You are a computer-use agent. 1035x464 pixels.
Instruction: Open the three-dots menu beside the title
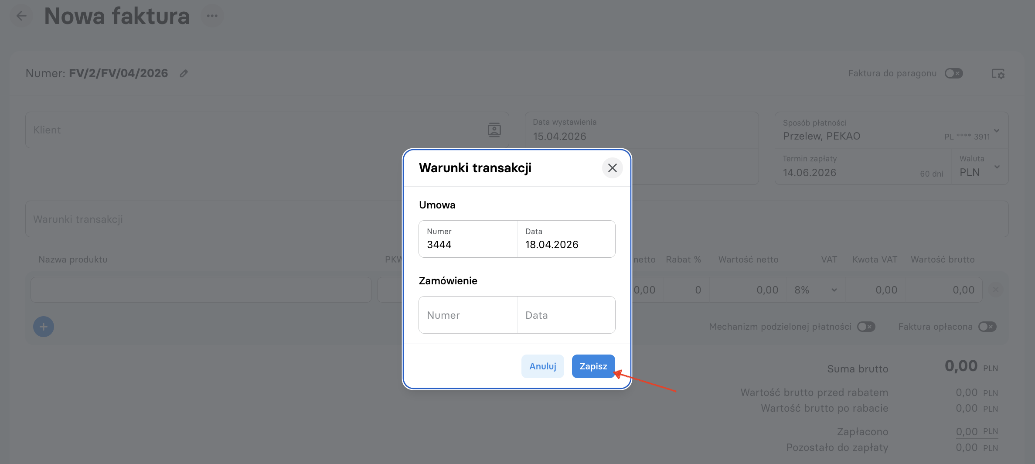[212, 16]
